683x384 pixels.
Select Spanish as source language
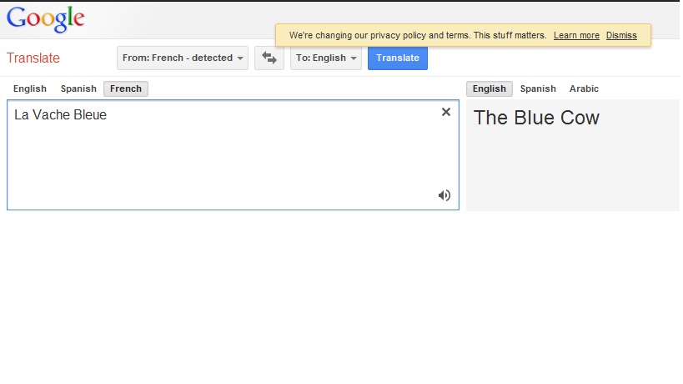click(x=78, y=88)
